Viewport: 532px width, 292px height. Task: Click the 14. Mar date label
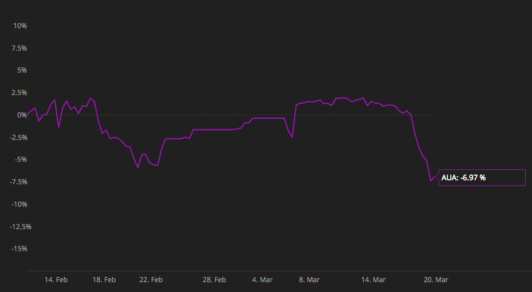coord(373,280)
